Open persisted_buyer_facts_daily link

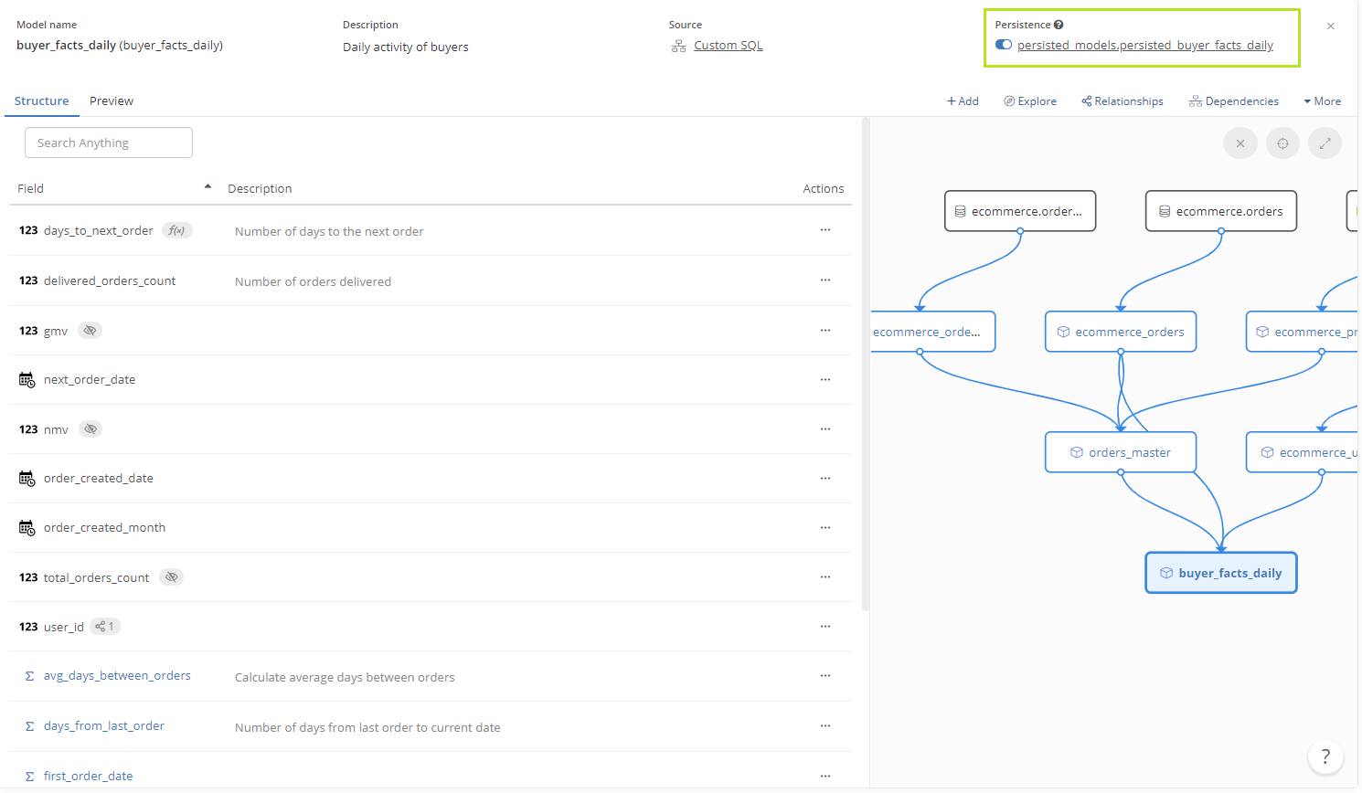coord(1145,45)
